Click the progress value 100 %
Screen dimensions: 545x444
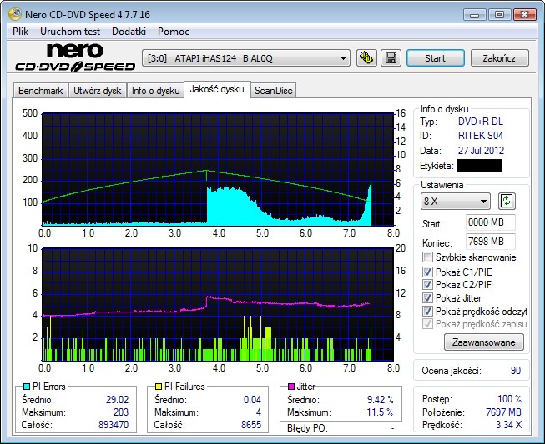[x=509, y=399]
